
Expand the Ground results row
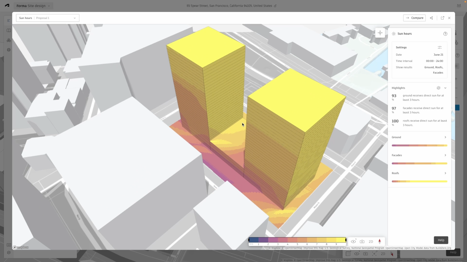(419, 137)
